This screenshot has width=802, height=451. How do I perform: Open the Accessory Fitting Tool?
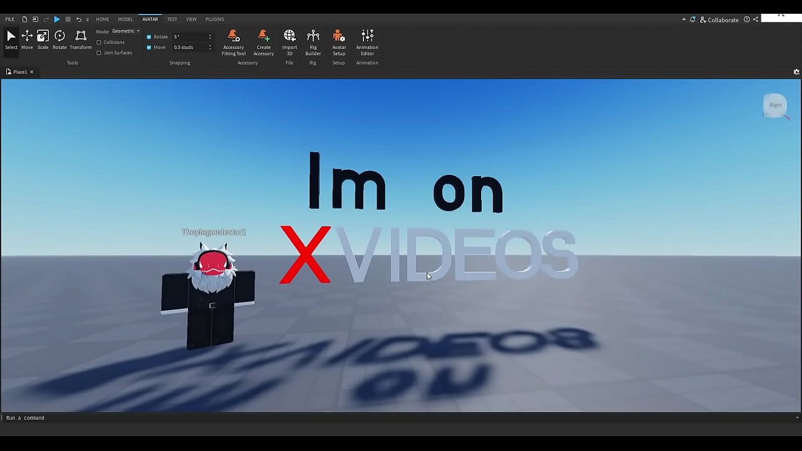(x=233, y=43)
